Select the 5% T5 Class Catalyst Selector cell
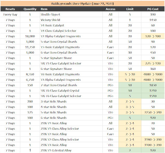Screen dimensions: 165x153 click(x=71, y=63)
